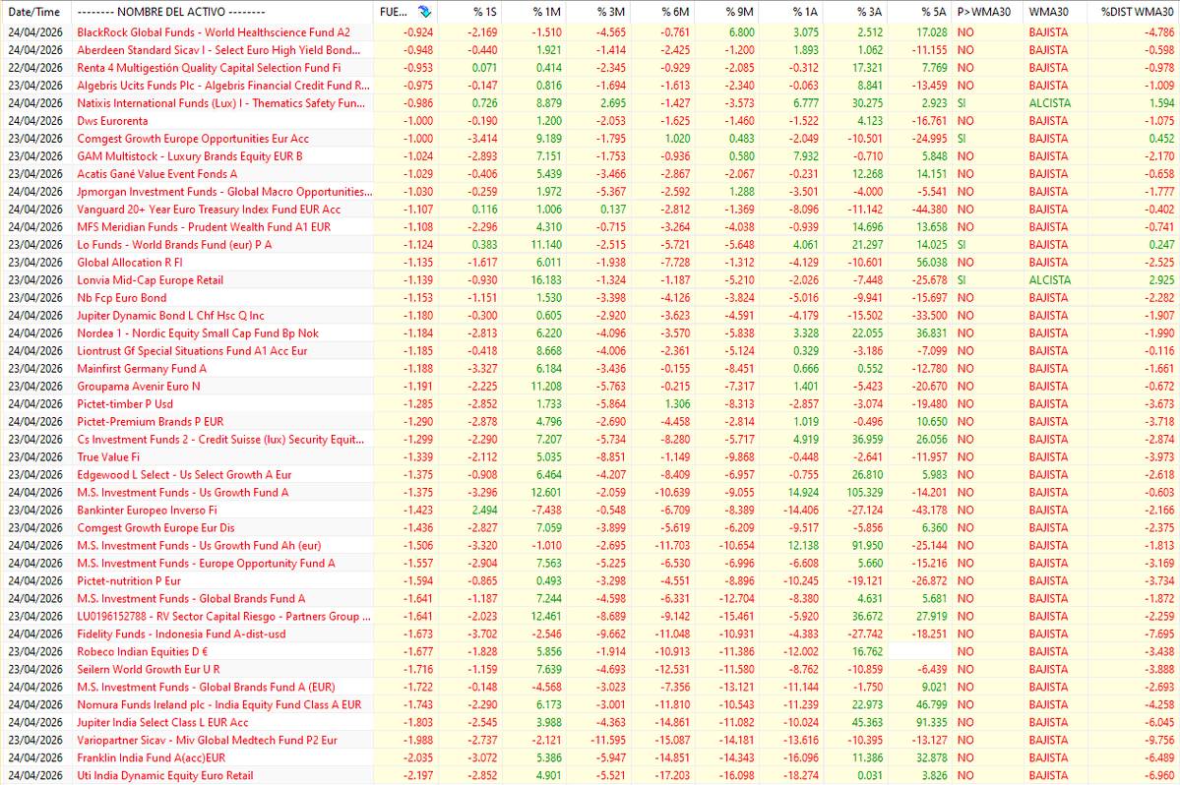Select Renta 4 Multigestión Quality Capital Selection Fund Fi
Image resolution: width=1180 pixels, height=785 pixels.
[210, 68]
